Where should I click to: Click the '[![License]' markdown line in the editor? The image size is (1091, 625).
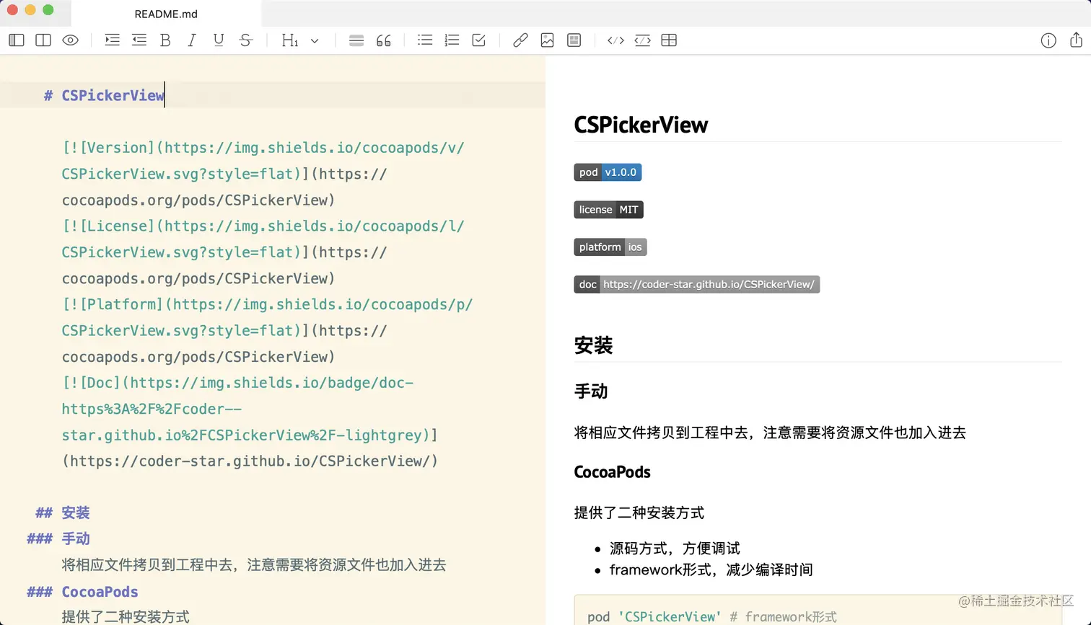point(263,226)
